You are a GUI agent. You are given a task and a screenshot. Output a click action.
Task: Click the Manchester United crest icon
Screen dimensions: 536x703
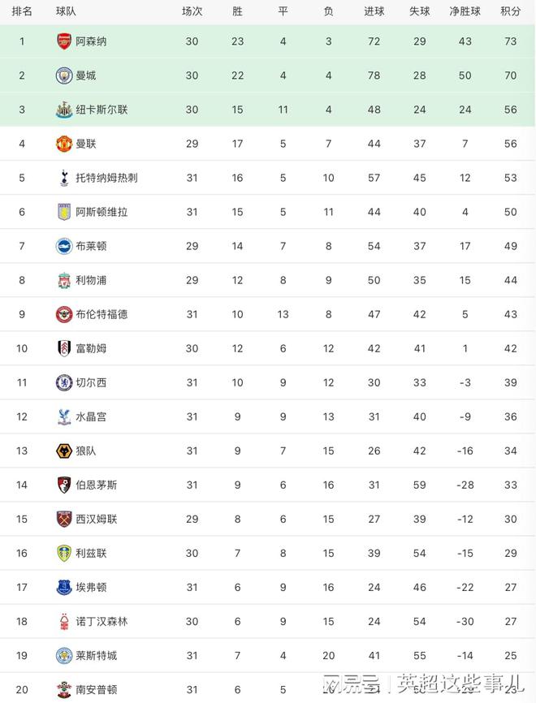tap(64, 144)
